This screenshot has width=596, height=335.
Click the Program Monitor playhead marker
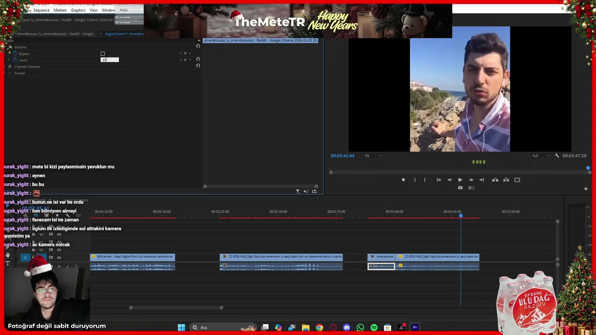click(x=588, y=168)
